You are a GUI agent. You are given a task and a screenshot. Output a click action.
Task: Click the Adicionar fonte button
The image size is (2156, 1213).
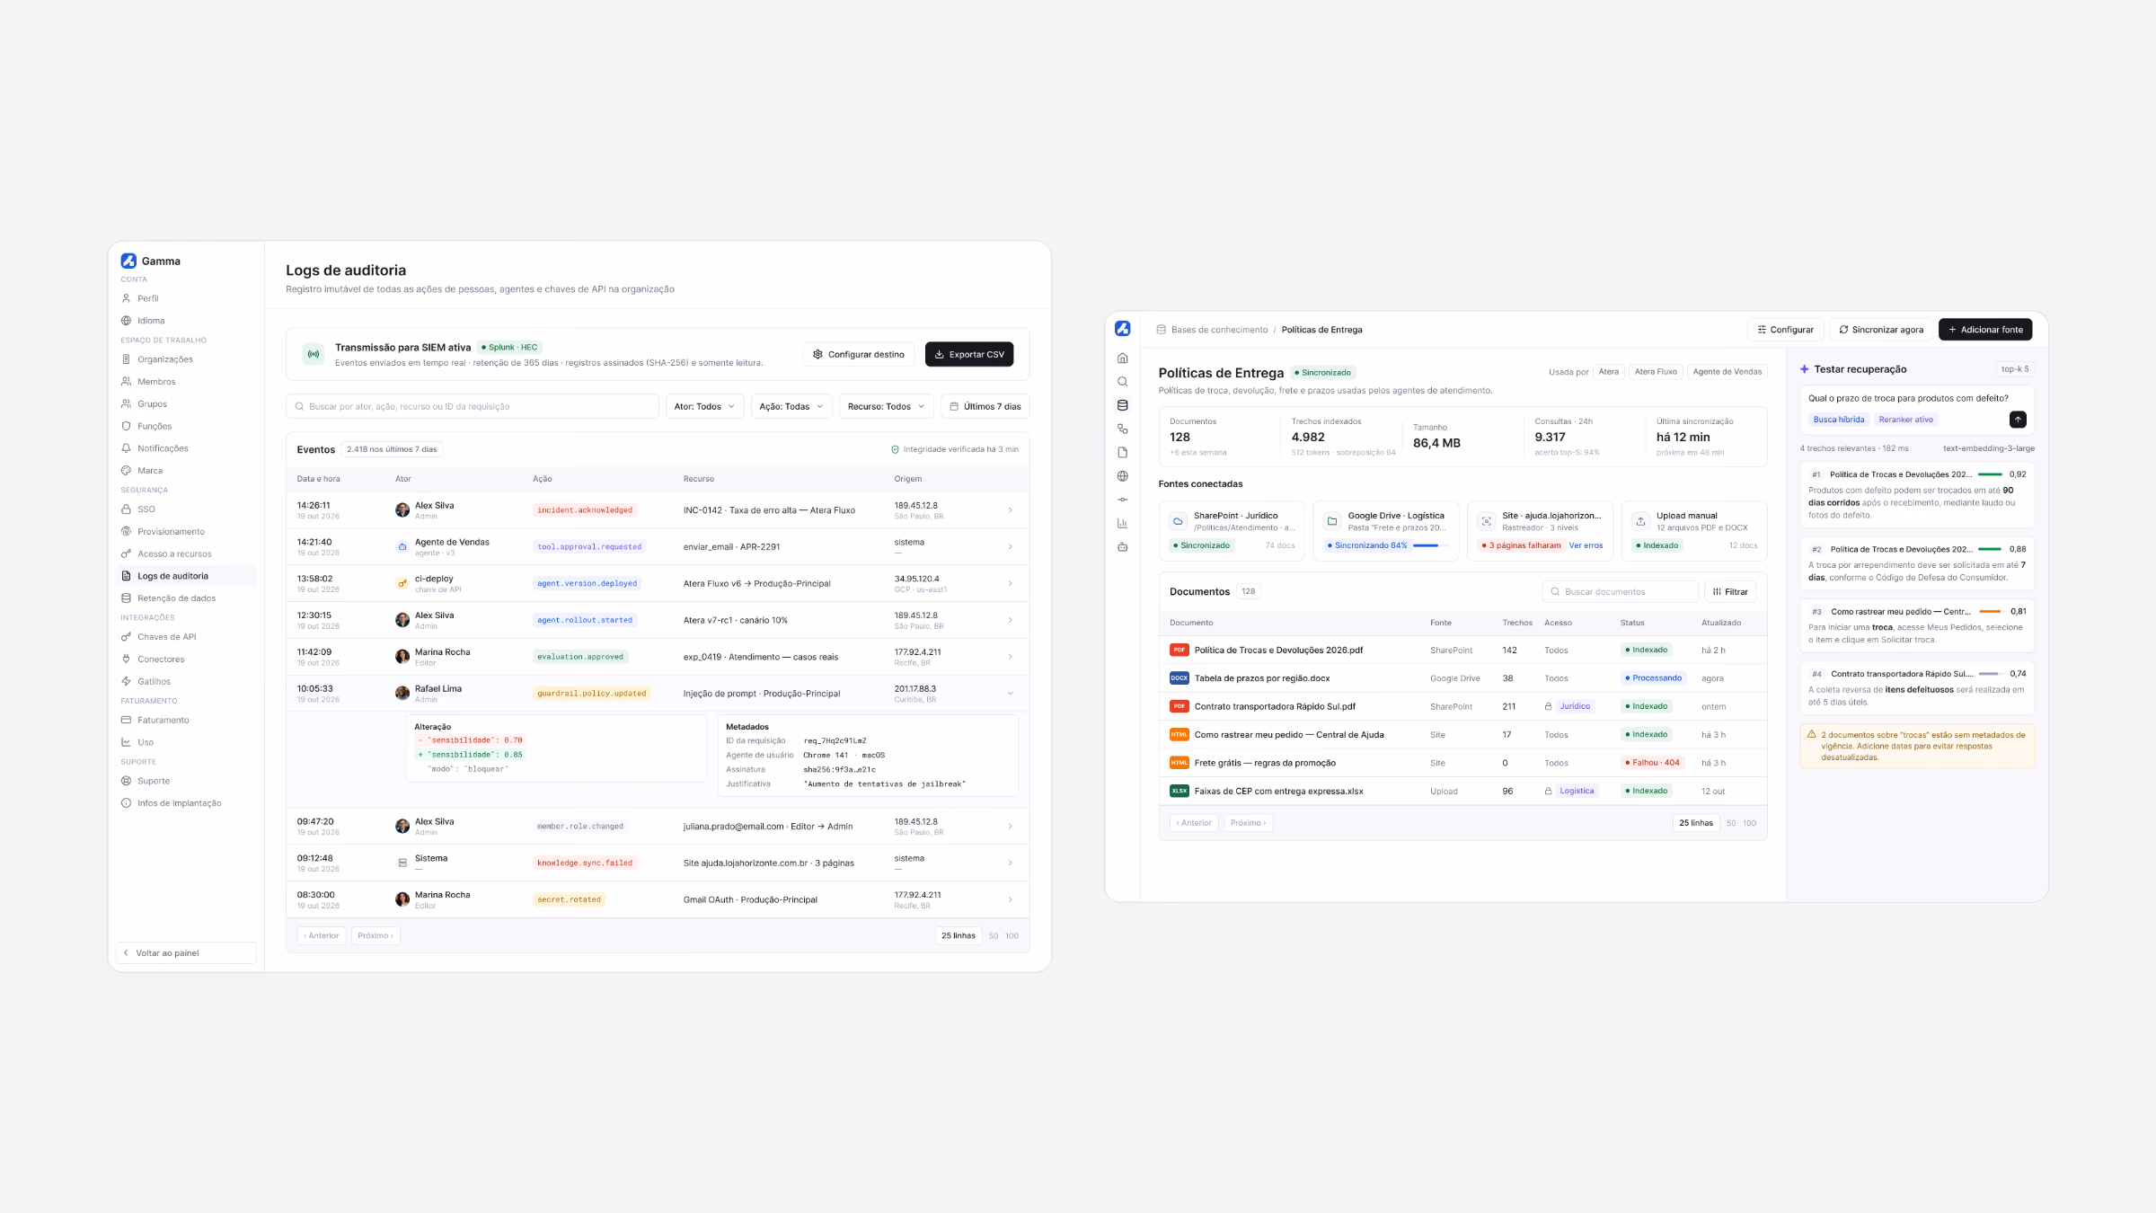[x=1985, y=330]
